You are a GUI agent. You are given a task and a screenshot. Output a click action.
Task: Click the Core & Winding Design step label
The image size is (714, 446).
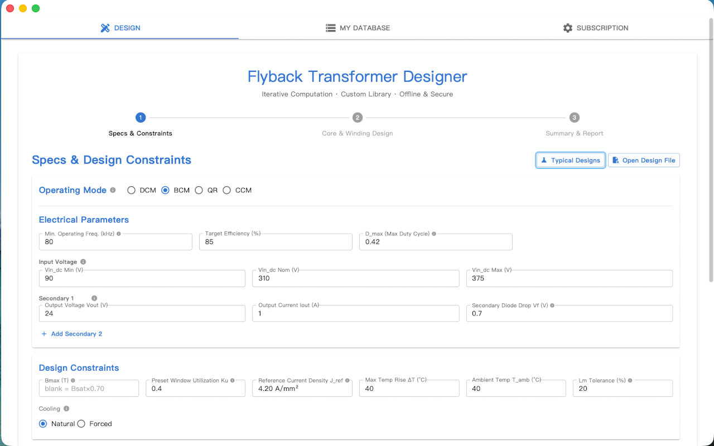tap(358, 134)
